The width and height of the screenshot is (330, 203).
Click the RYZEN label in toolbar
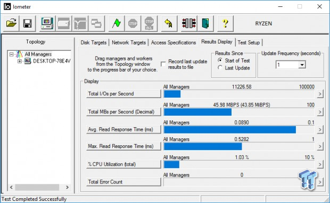(263, 23)
